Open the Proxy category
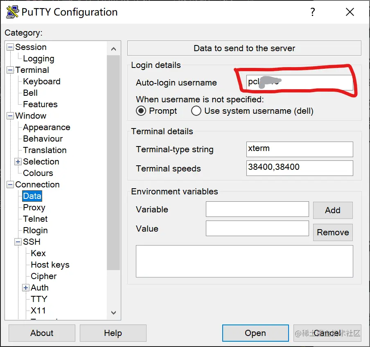Viewport: 370px width, 347px height. [34, 207]
